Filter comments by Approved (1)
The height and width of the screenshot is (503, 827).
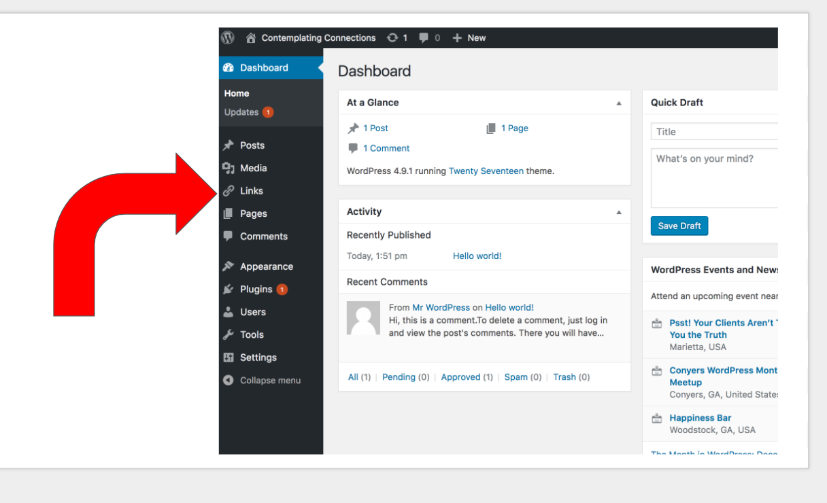coord(467,377)
